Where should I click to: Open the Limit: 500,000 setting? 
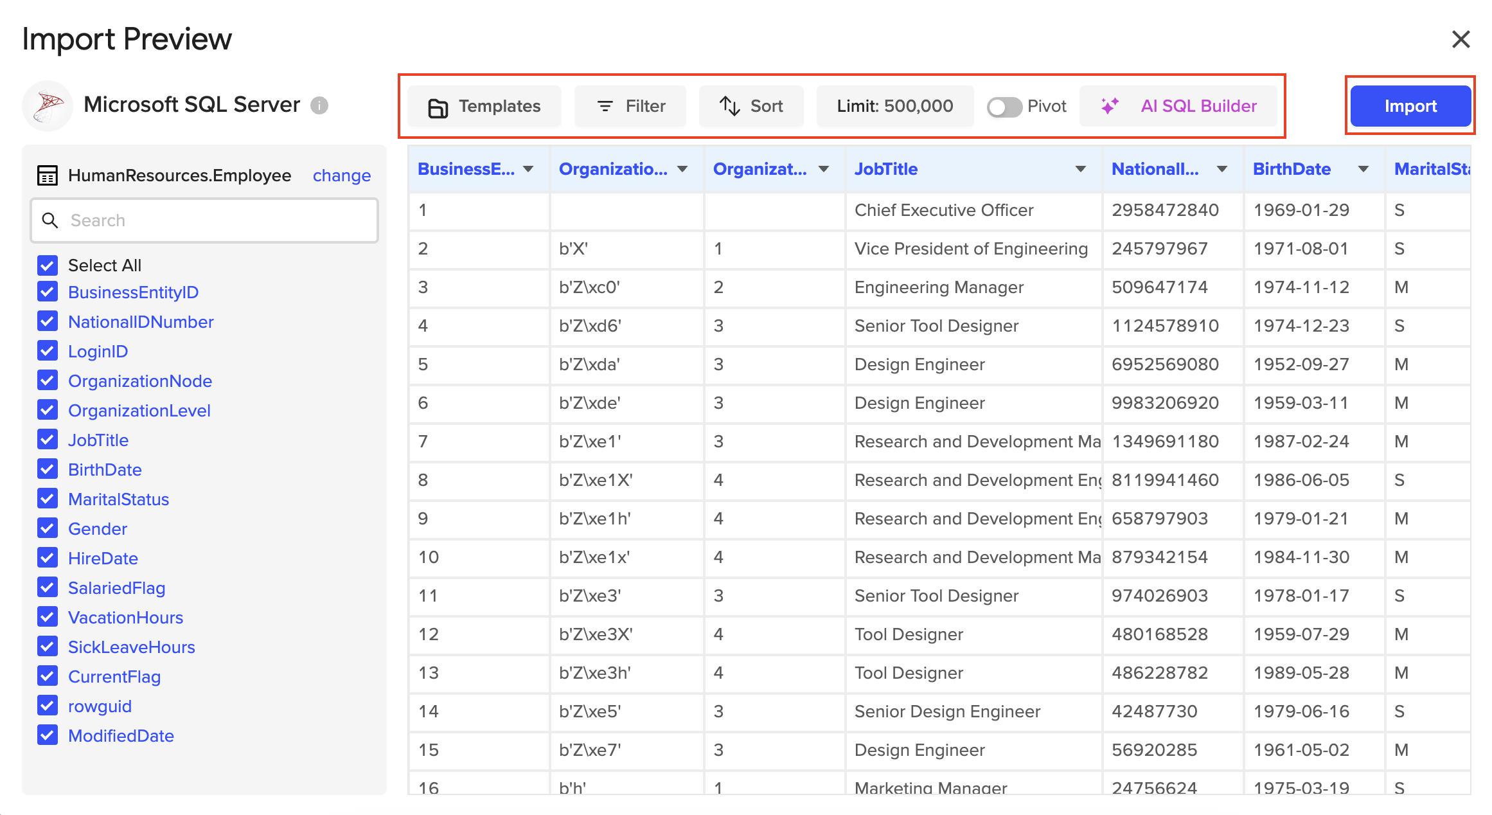[x=894, y=106]
